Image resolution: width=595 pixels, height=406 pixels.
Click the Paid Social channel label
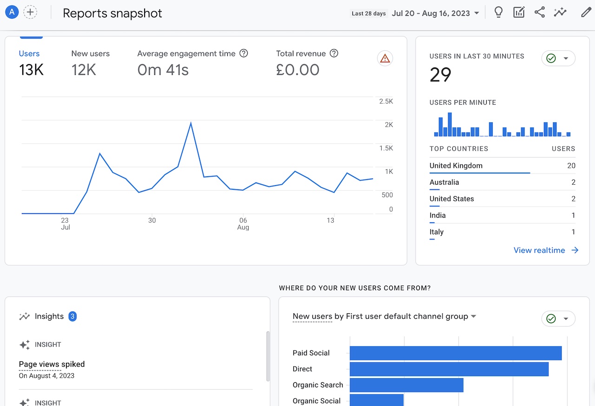click(311, 353)
